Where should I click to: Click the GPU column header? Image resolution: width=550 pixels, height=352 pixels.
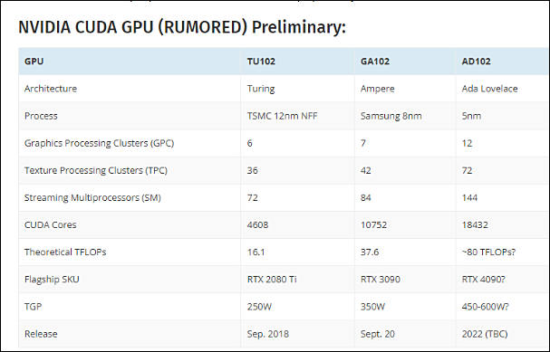tap(34, 62)
